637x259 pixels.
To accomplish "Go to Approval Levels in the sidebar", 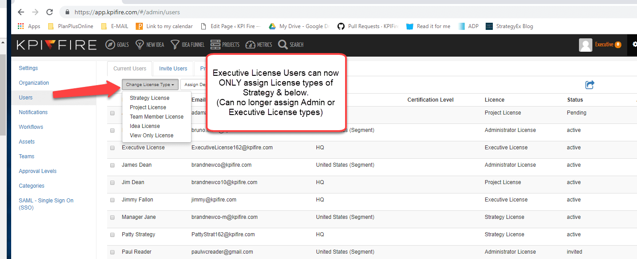I will pyautogui.click(x=37, y=171).
